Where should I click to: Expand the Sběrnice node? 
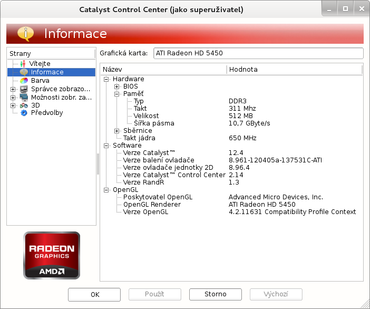116,131
